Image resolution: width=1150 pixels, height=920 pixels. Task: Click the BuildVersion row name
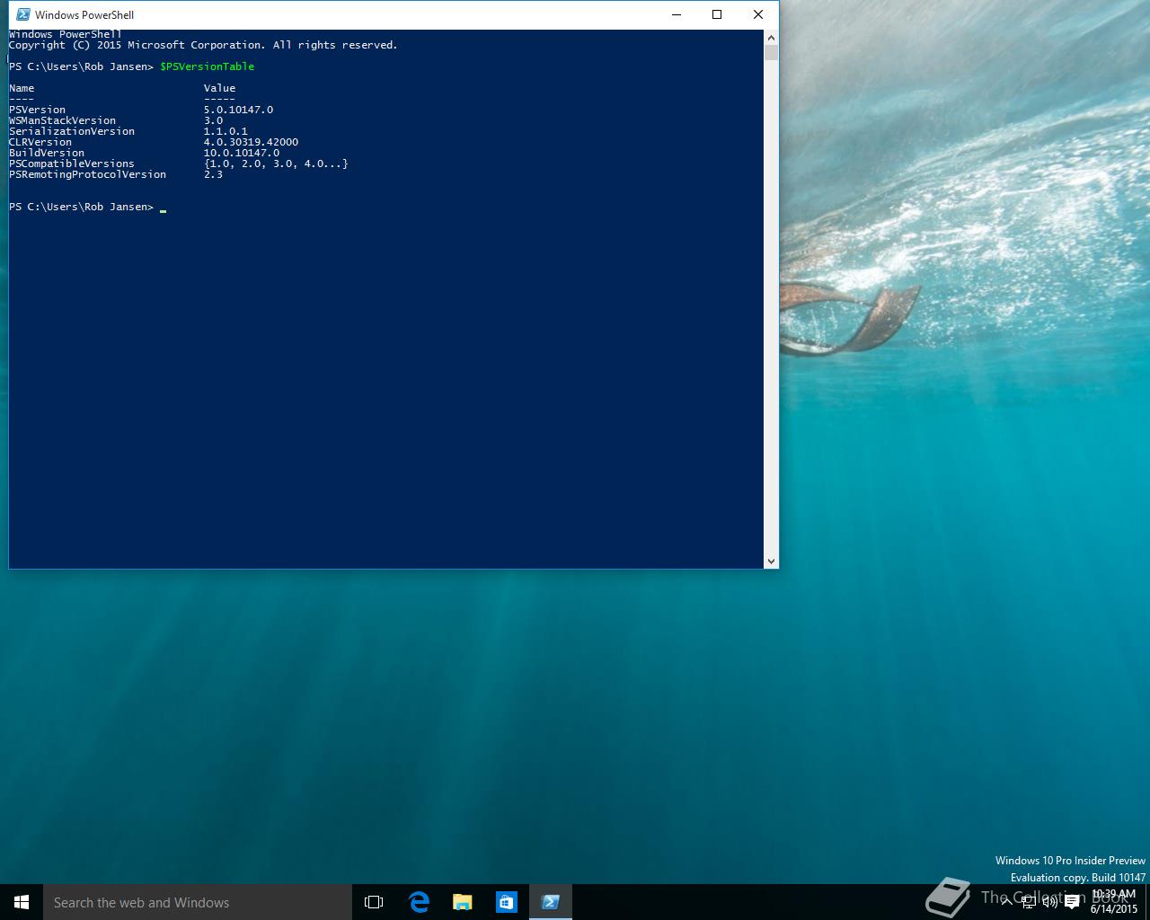click(x=47, y=153)
